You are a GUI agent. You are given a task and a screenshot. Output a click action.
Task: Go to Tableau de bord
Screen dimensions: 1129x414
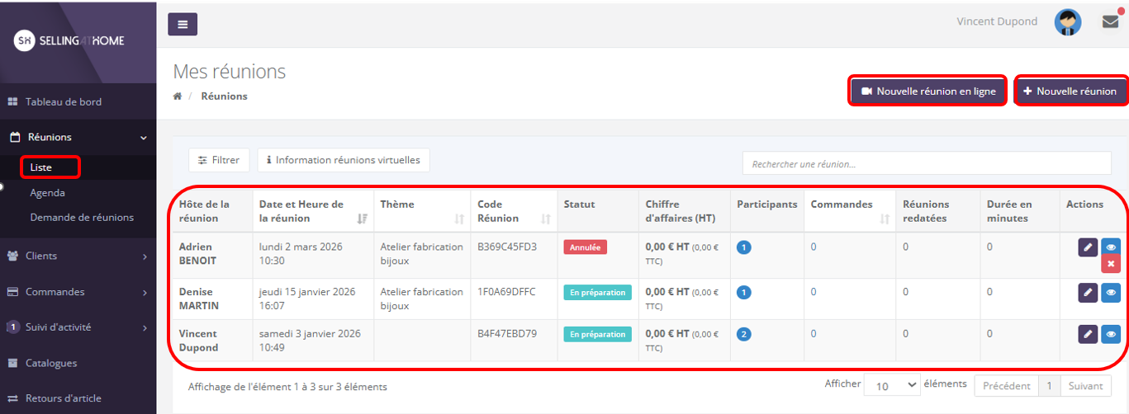point(64,101)
